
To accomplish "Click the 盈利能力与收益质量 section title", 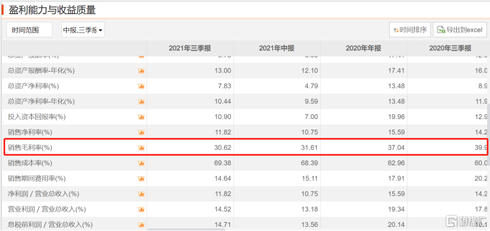I will pyautogui.click(x=52, y=10).
